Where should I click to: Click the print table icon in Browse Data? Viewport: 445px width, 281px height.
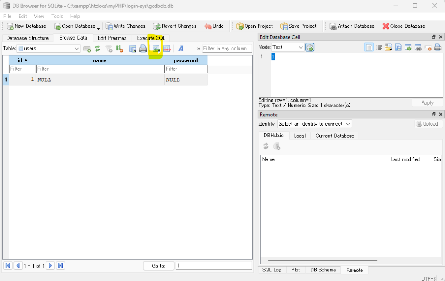143,49
